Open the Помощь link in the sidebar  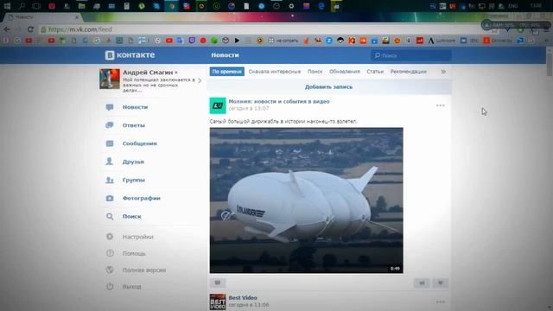134,253
